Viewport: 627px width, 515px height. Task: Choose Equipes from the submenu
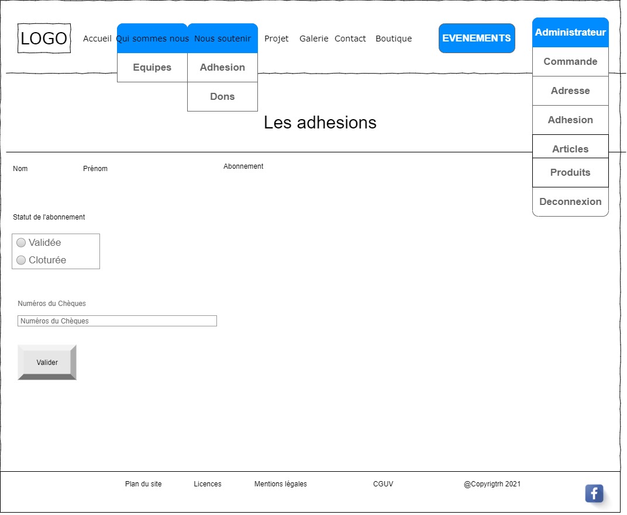pyautogui.click(x=152, y=68)
